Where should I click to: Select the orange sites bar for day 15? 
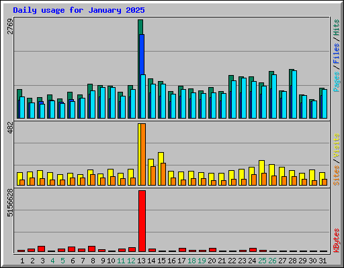point(163,174)
